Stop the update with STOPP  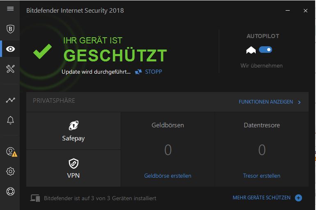point(153,72)
